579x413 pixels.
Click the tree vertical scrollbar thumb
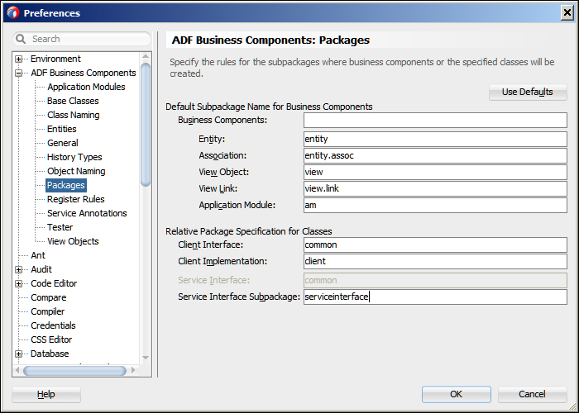pos(146,125)
